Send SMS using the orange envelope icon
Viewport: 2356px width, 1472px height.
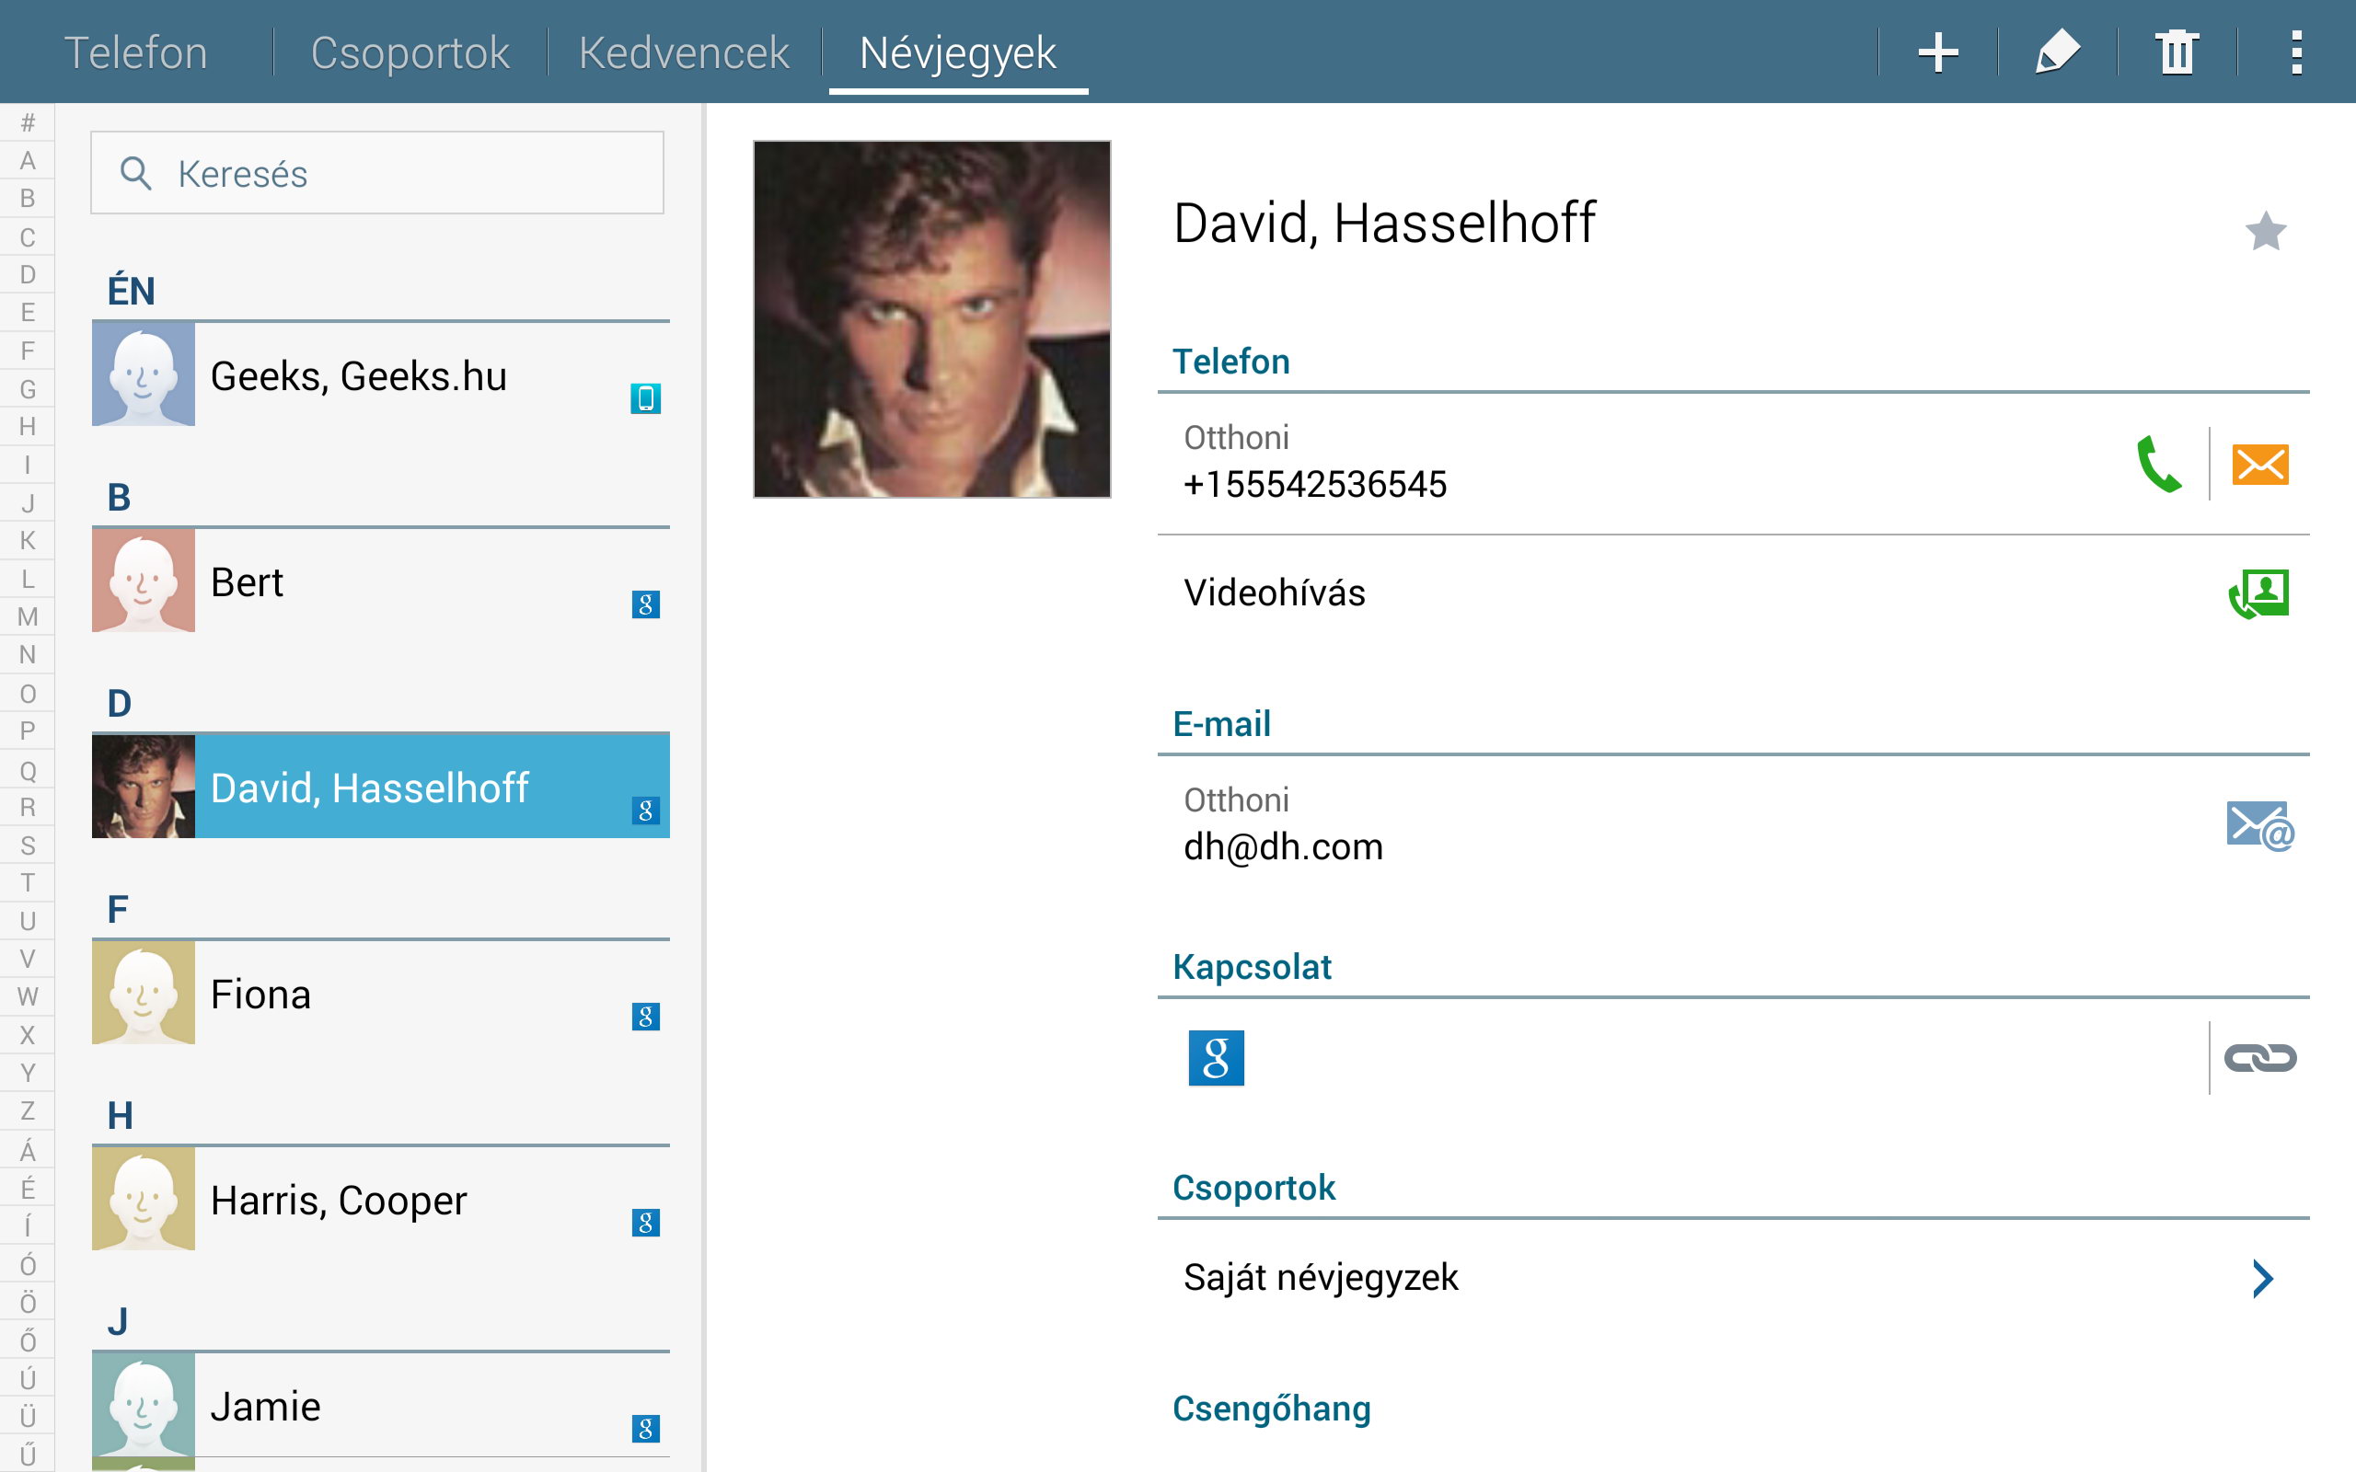pyautogui.click(x=2259, y=465)
